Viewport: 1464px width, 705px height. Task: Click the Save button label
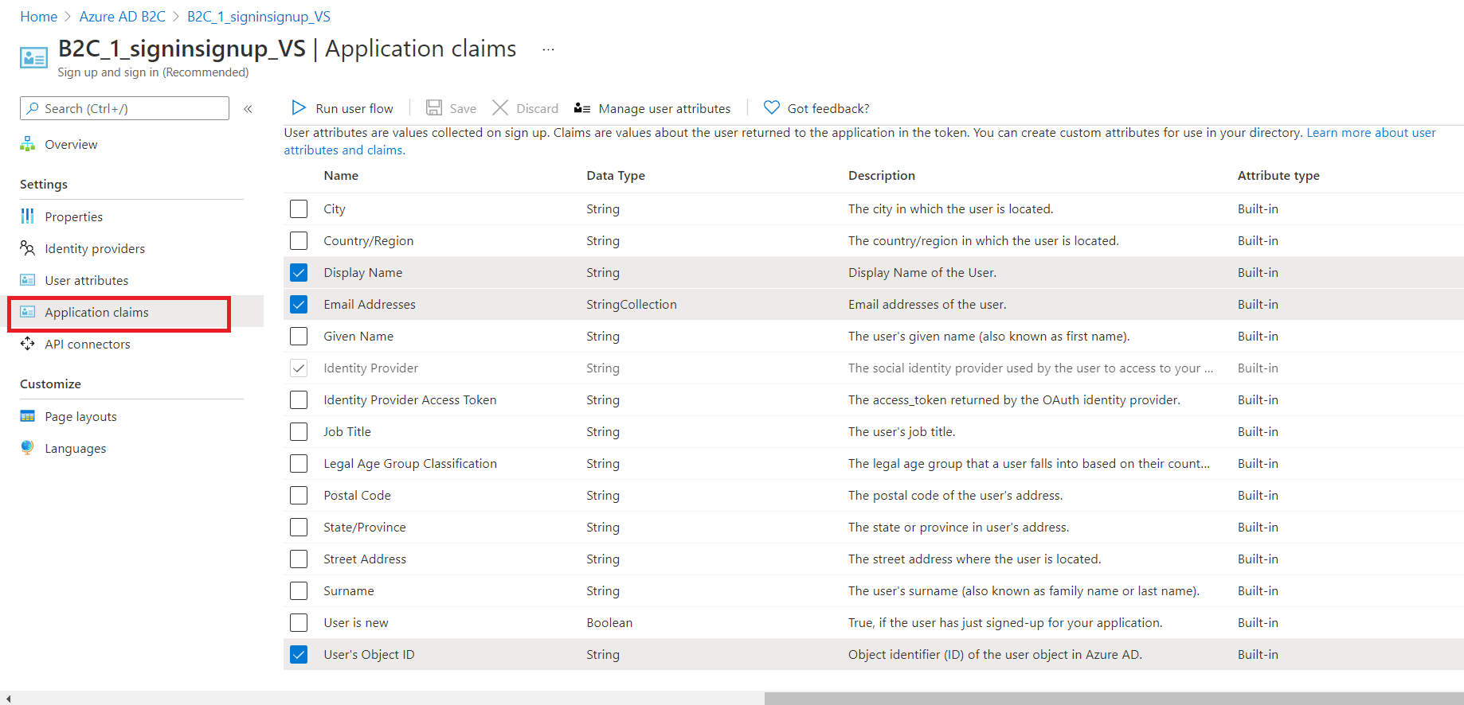(x=463, y=109)
